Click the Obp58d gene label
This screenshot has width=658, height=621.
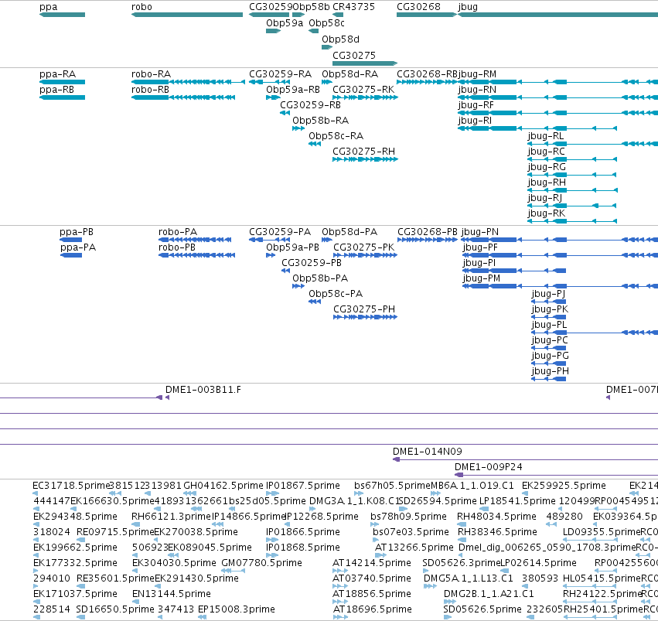(340, 39)
